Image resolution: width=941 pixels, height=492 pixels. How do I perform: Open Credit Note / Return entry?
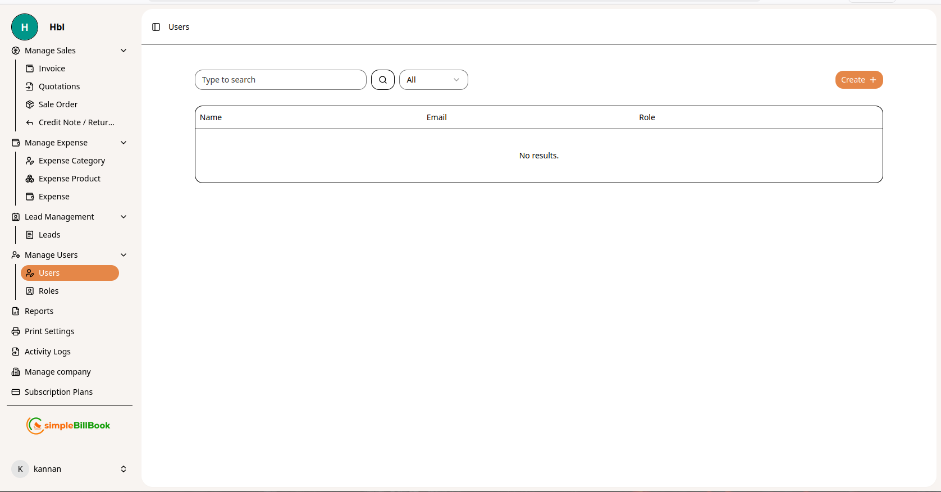pos(76,122)
